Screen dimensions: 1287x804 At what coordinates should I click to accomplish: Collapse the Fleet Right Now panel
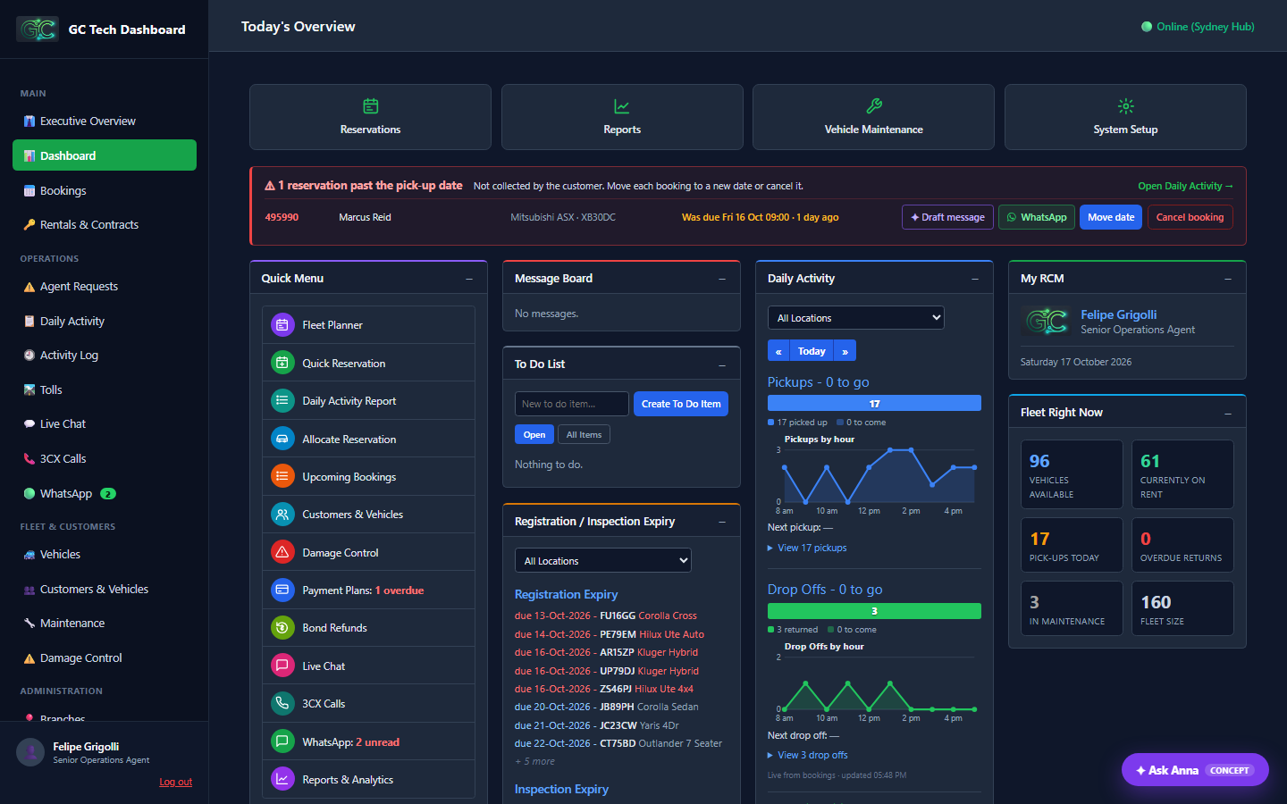point(1228,413)
